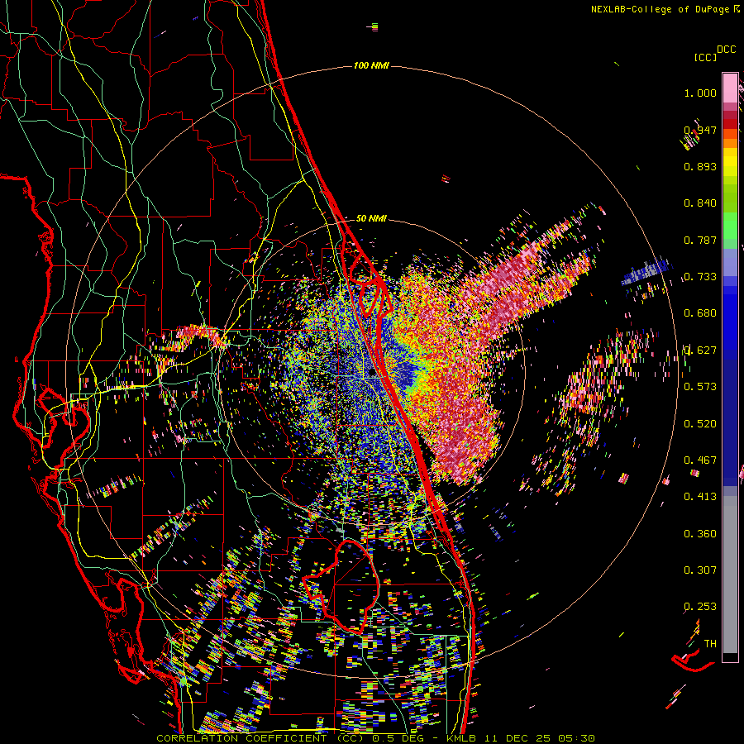Click the 0.680 scale value

coord(700,313)
